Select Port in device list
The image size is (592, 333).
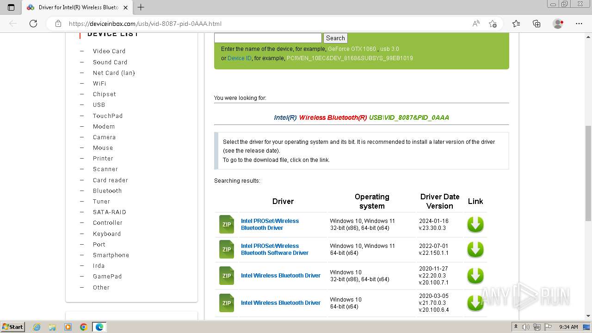[x=99, y=245]
